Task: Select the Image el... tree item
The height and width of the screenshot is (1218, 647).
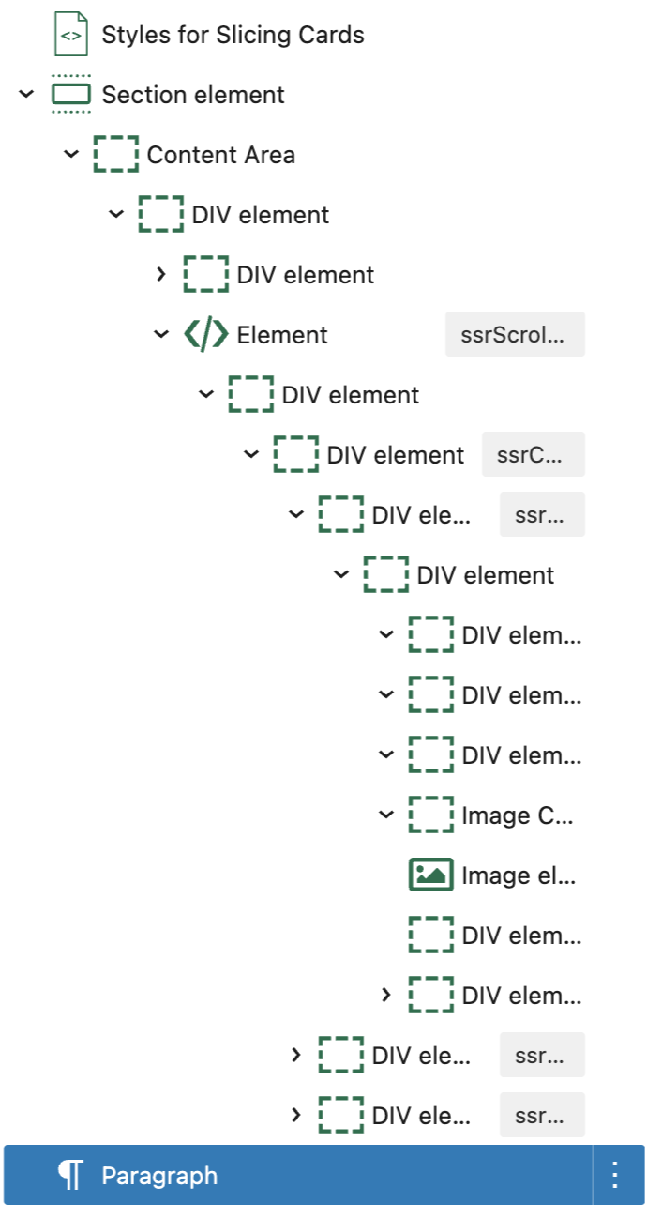Action: 518,875
